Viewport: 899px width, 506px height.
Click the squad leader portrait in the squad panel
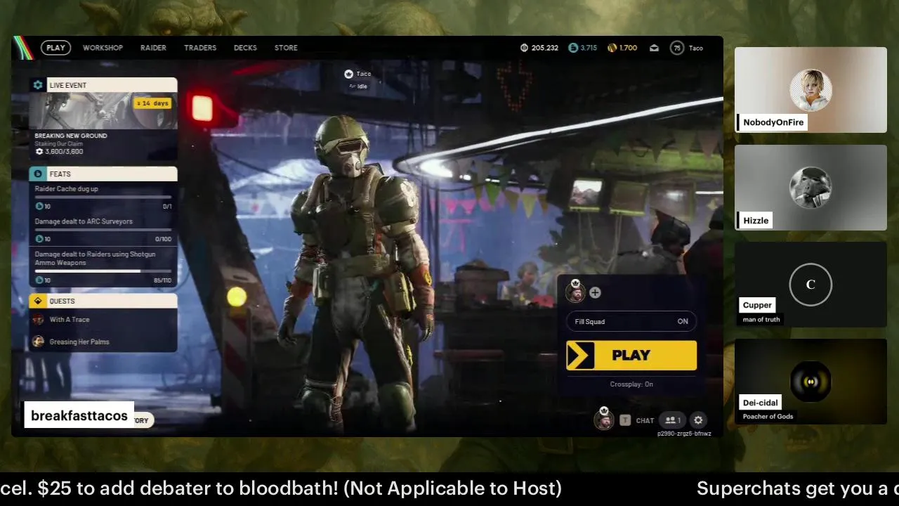[575, 292]
